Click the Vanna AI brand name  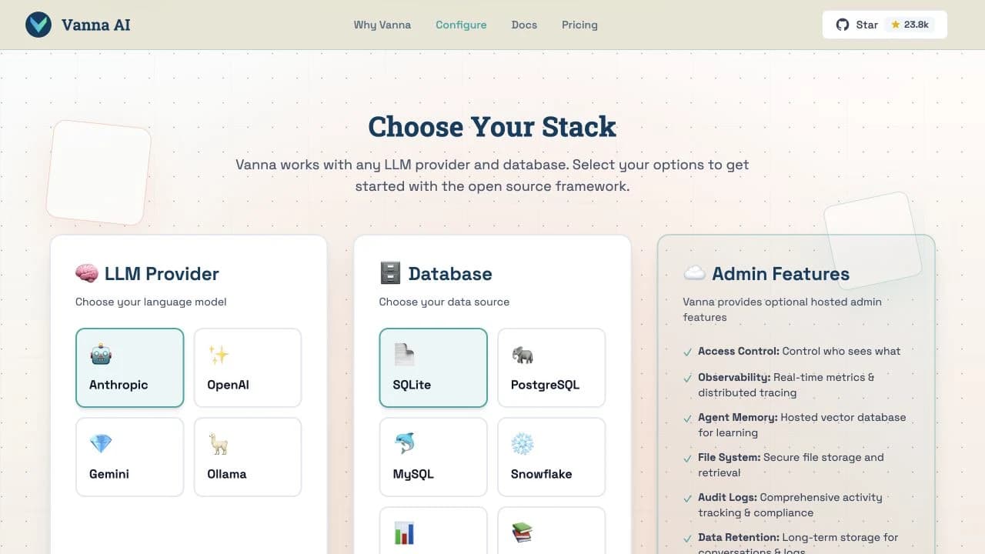[96, 25]
